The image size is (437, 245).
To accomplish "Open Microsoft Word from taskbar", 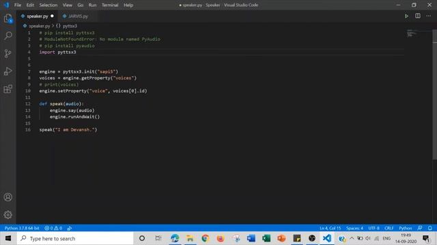I will coord(251,238).
